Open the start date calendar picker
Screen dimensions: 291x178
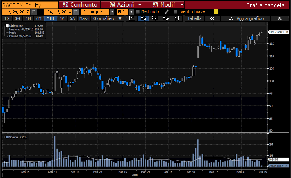tap(33, 12)
